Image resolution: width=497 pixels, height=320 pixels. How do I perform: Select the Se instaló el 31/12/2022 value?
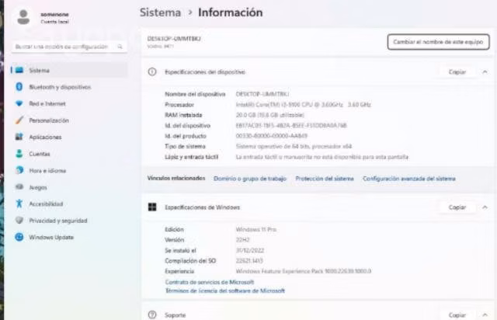tap(250, 250)
